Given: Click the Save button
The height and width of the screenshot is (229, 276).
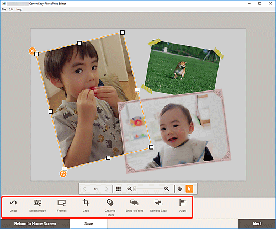Looking at the screenshot, I should point(89,223).
